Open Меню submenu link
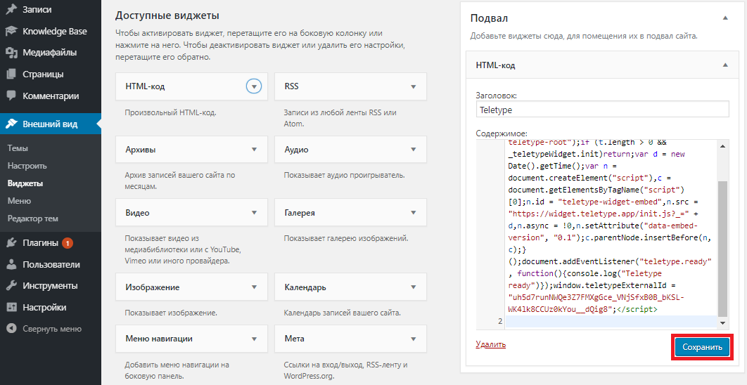This screenshot has height=385, width=747. click(20, 201)
